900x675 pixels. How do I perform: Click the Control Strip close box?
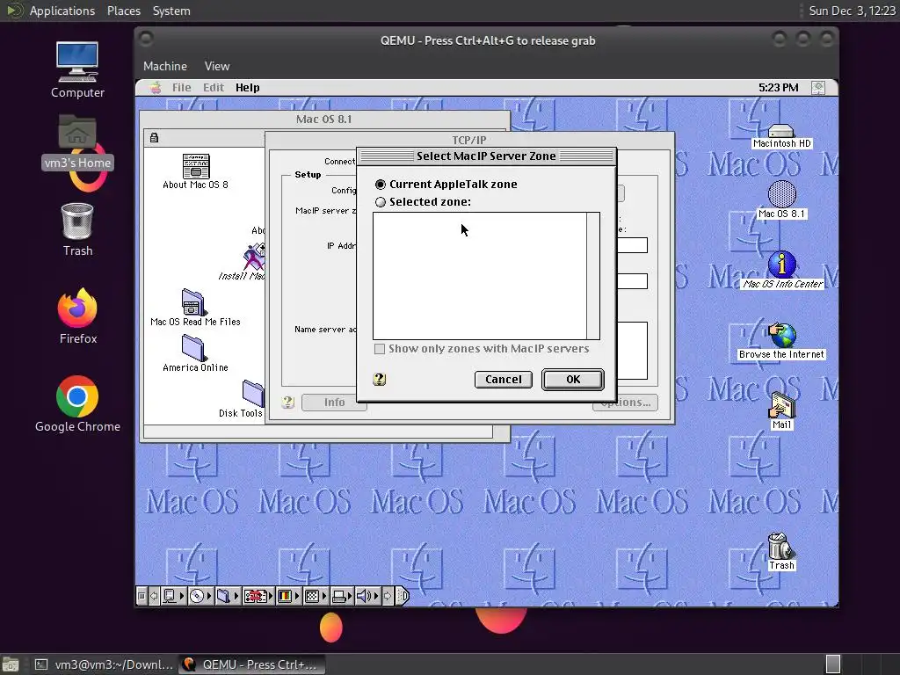pos(142,596)
